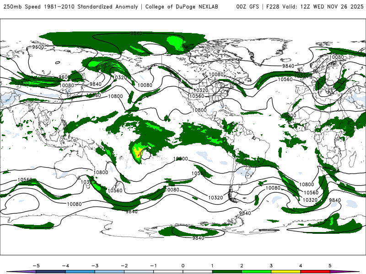Select the blue -4-to--3 legend segment
The image size is (366, 274).
pyautogui.click(x=80, y=272)
